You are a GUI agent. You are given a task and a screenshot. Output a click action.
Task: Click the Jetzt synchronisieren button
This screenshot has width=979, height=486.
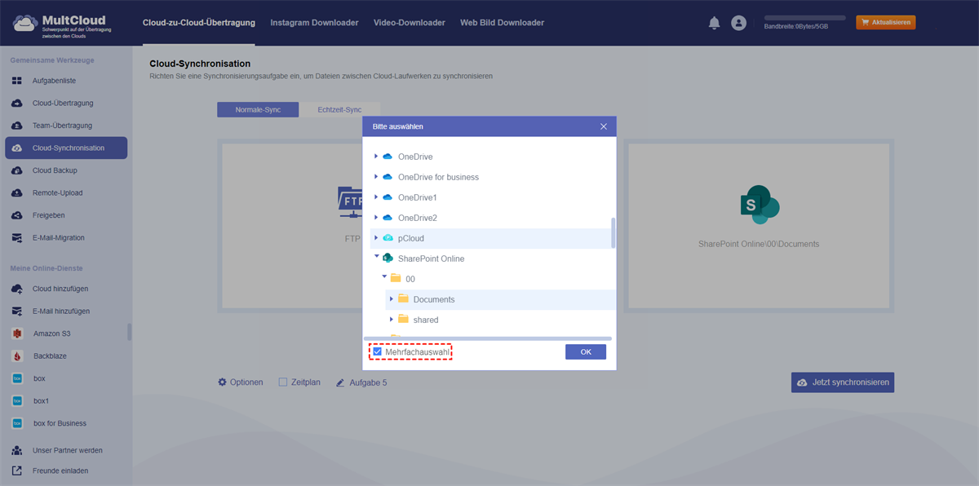click(843, 382)
